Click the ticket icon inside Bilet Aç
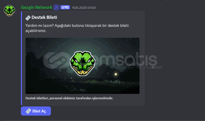Viewport: 205px width, 121px height. pyautogui.click(x=28, y=111)
